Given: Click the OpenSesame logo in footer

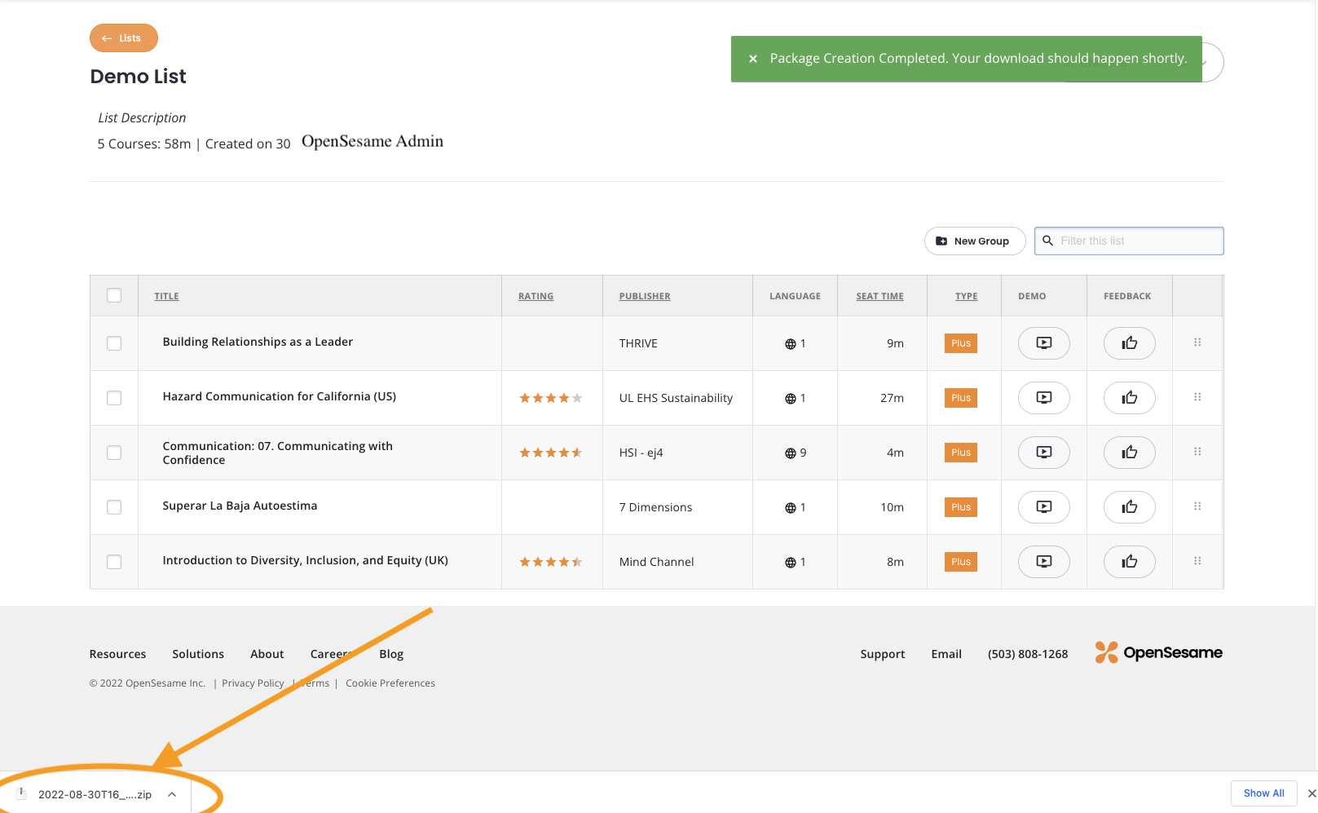Looking at the screenshot, I should tap(1158, 652).
